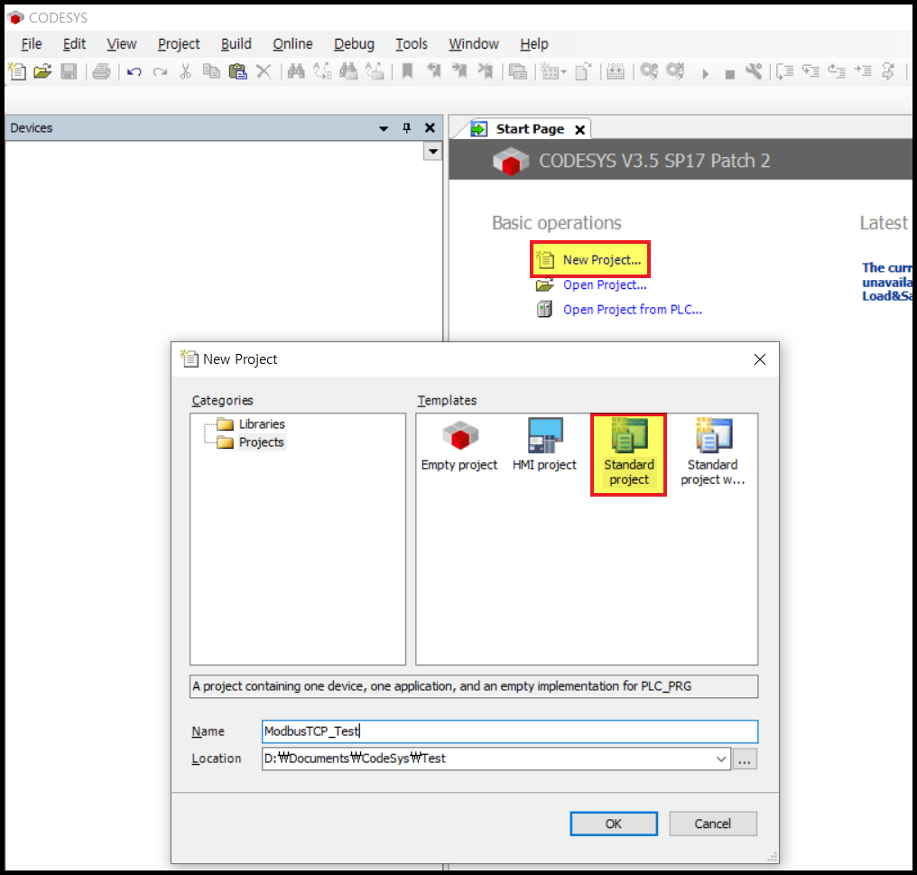Open the Edit menu
The height and width of the screenshot is (875, 917).
click(x=74, y=44)
